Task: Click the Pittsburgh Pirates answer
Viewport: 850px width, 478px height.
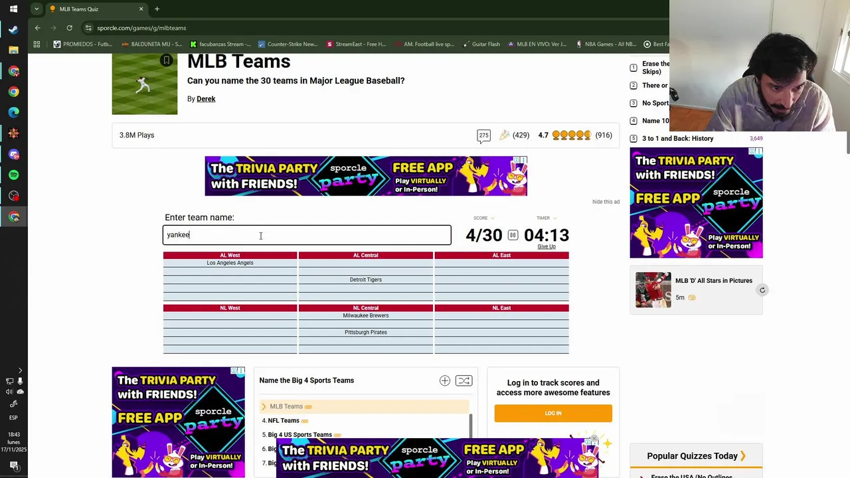Action: pos(365,332)
